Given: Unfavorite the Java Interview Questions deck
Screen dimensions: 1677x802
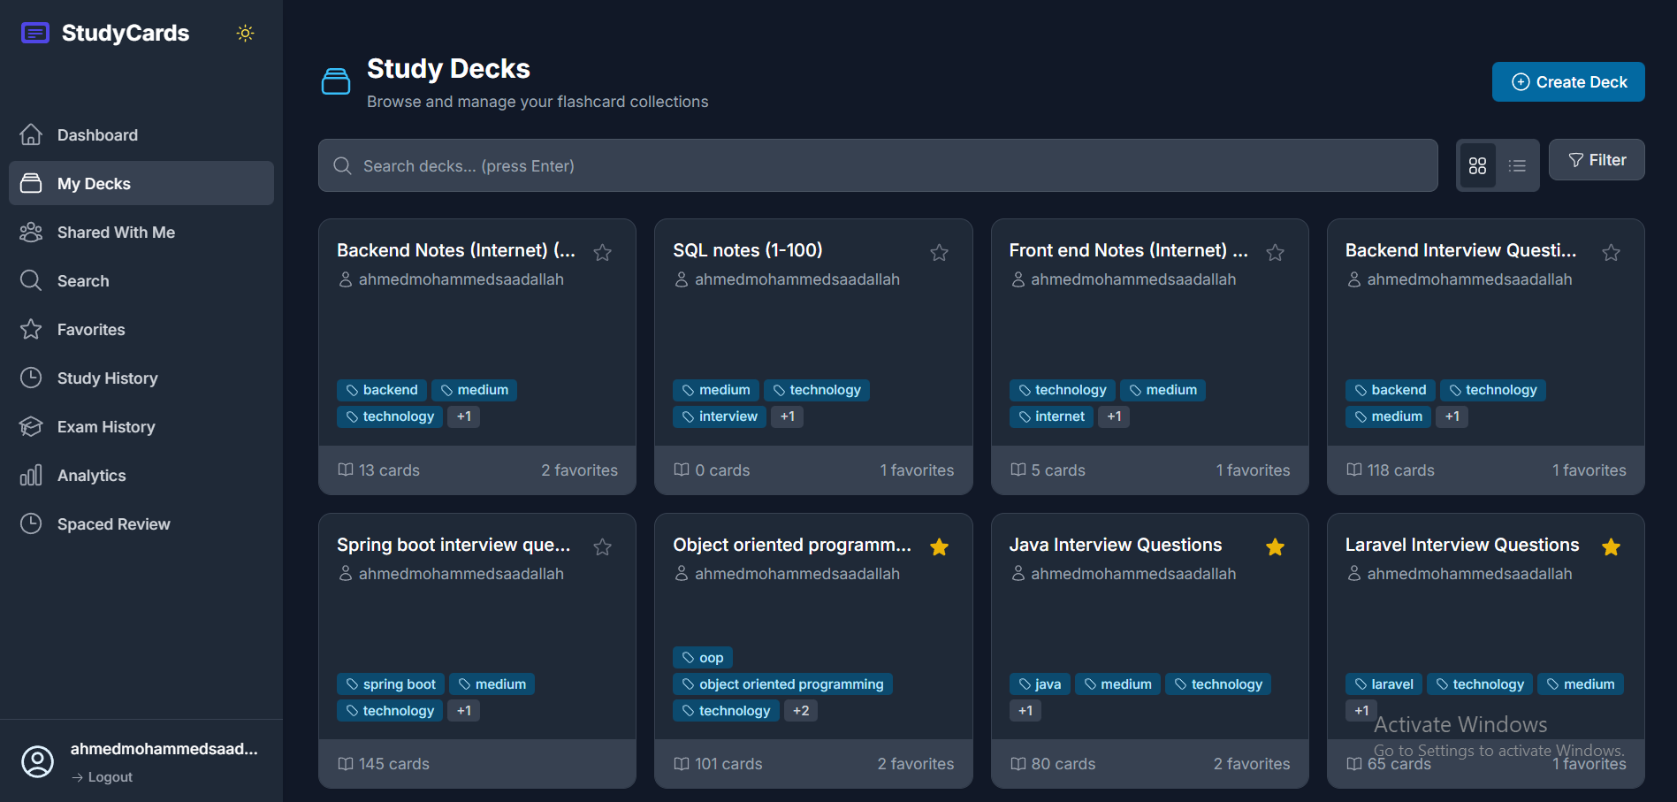Looking at the screenshot, I should pyautogui.click(x=1275, y=546).
